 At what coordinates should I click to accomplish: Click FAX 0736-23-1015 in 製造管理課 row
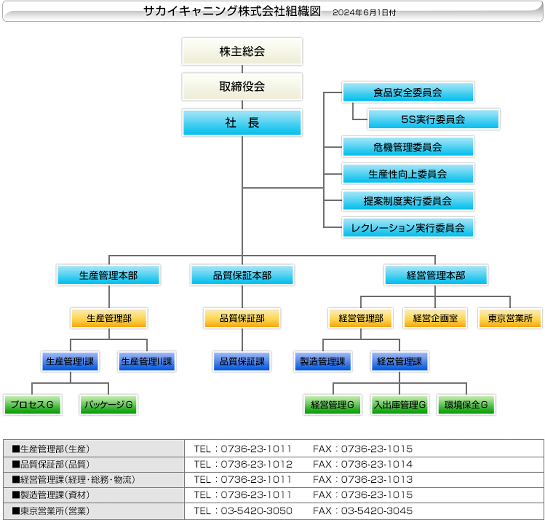tap(363, 495)
